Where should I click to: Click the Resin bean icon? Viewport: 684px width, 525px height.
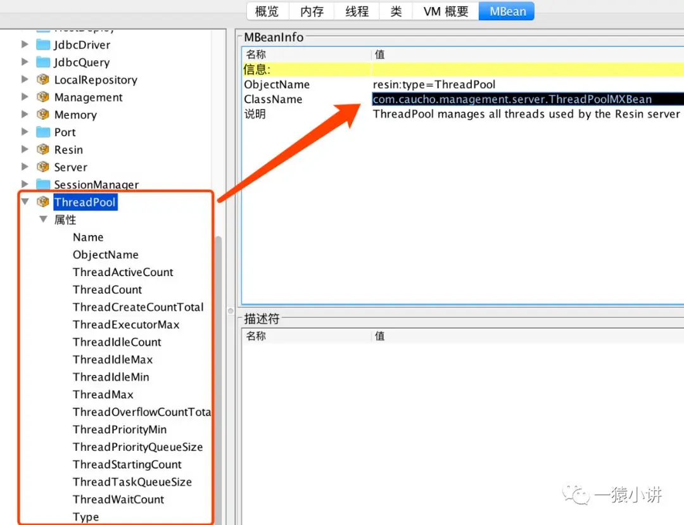(43, 149)
